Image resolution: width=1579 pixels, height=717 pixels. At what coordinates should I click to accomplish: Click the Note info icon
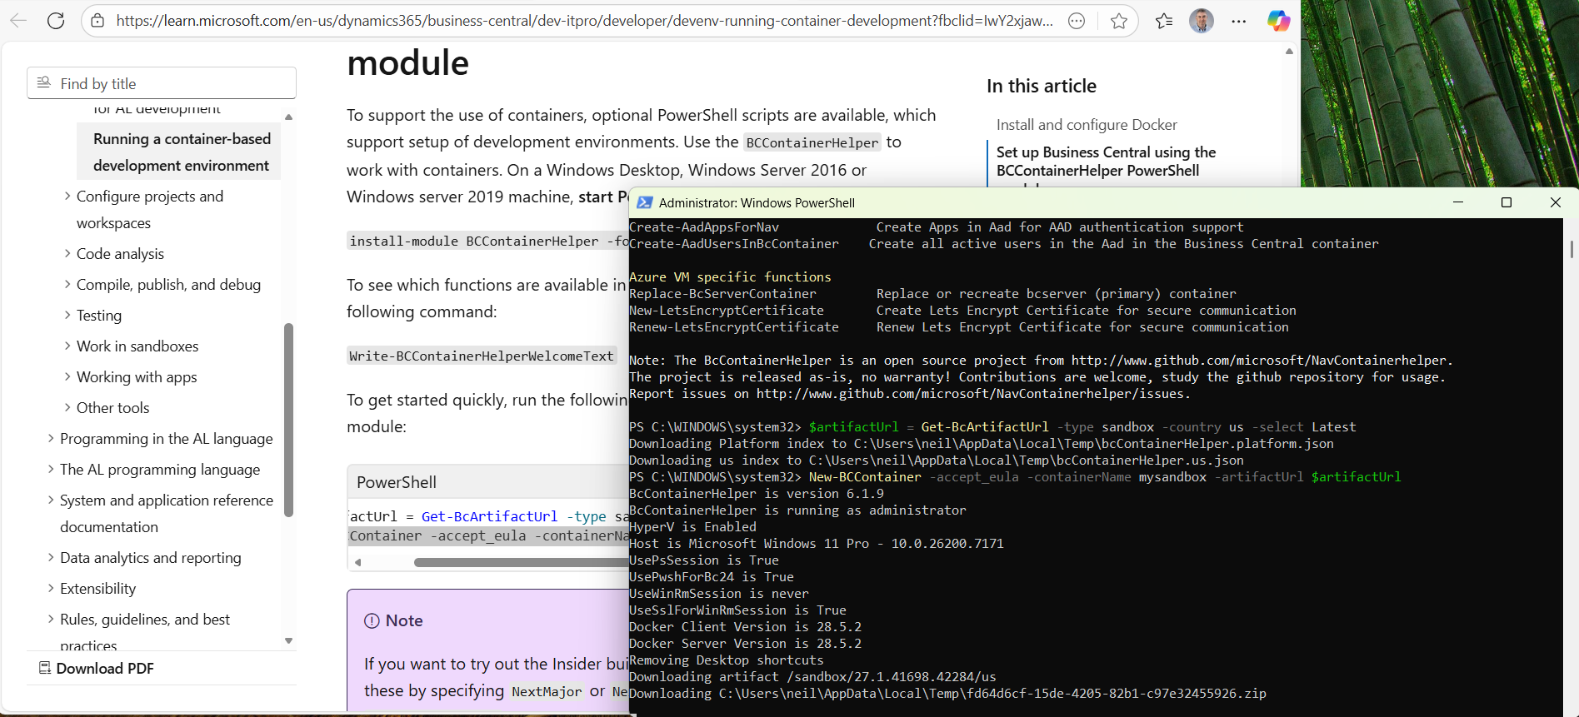pyautogui.click(x=372, y=620)
